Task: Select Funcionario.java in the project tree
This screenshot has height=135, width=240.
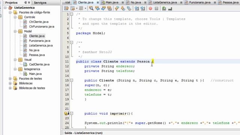Action: coord(40,41)
